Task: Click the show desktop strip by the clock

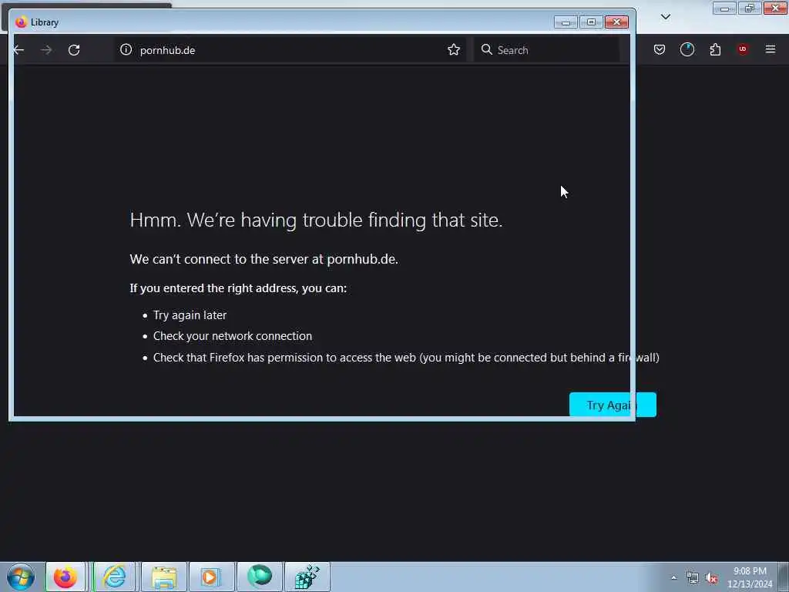Action: click(784, 577)
